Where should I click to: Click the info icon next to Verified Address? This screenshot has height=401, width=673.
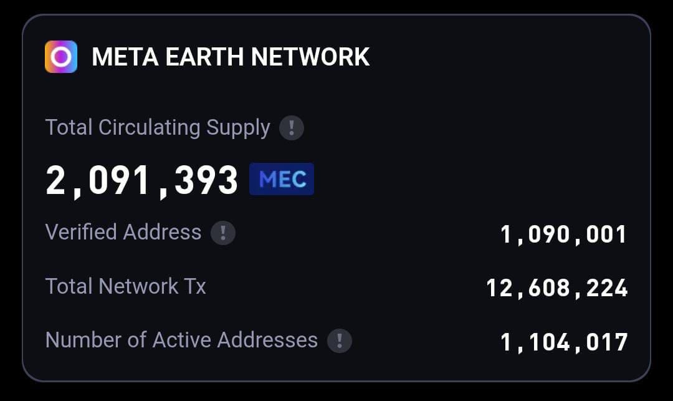tap(222, 233)
